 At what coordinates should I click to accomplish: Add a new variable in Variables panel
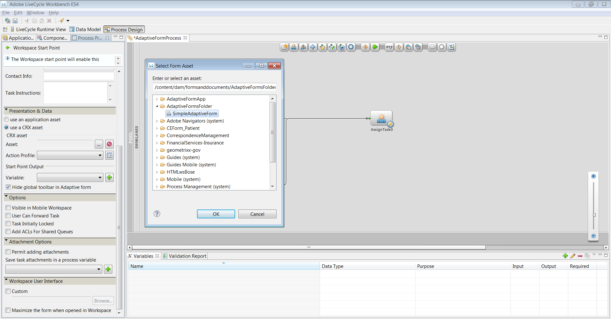coord(565,256)
